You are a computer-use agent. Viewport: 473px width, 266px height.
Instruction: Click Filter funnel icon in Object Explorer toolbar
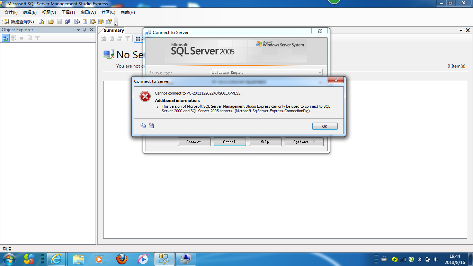click(37, 38)
